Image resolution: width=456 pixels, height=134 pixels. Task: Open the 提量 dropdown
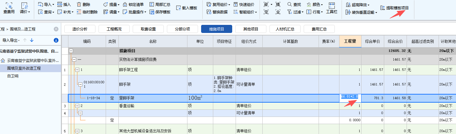pos(111,5)
